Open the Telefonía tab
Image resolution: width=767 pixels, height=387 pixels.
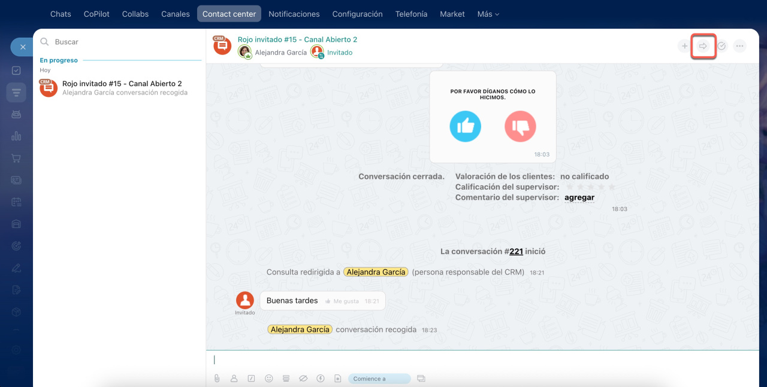tap(411, 14)
